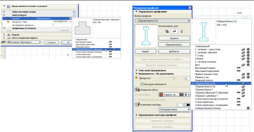Adjust the Приоритет slider in Profile Manager
Screen dimensions: 254x132
point(169,78)
